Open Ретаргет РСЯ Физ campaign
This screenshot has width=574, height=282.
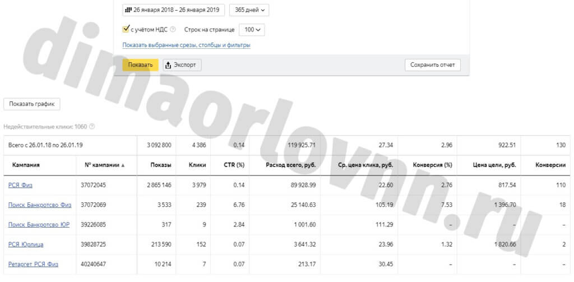point(33,264)
